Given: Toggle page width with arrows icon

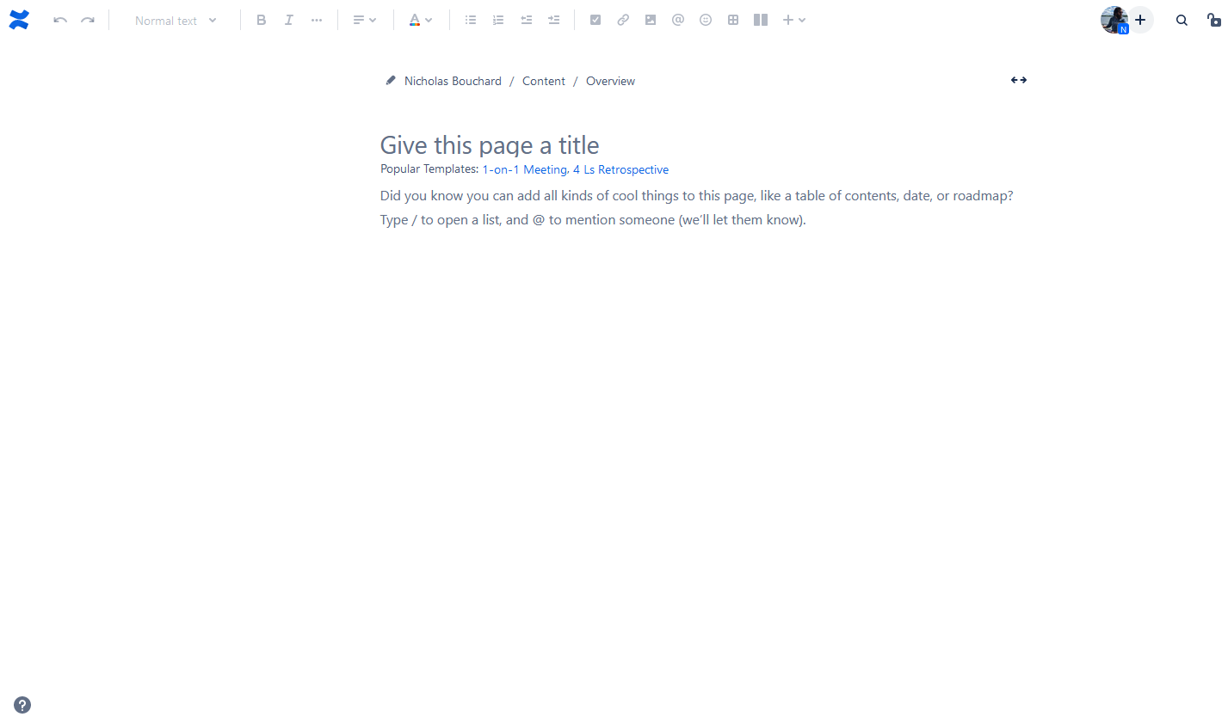Looking at the screenshot, I should click(x=1019, y=80).
